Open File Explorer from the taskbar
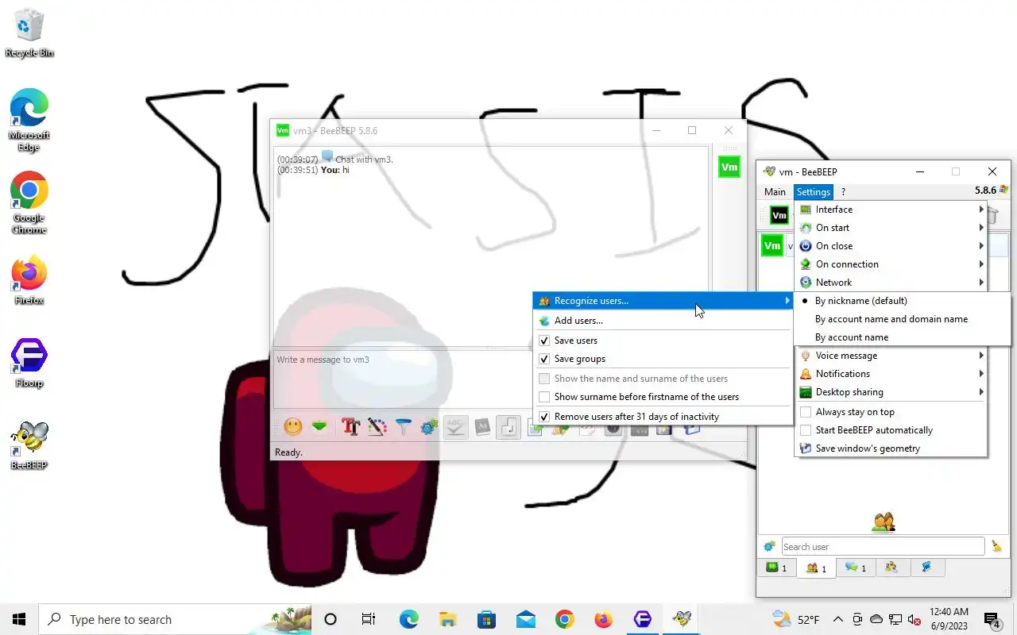Screen dimensions: 1017x635 point(447,619)
